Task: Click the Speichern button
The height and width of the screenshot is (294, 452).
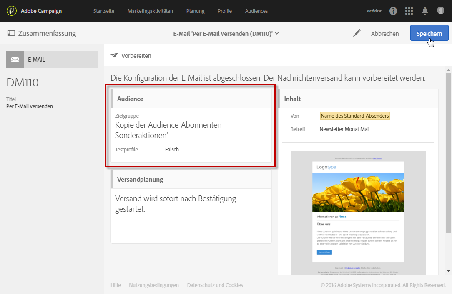Action: (429, 33)
